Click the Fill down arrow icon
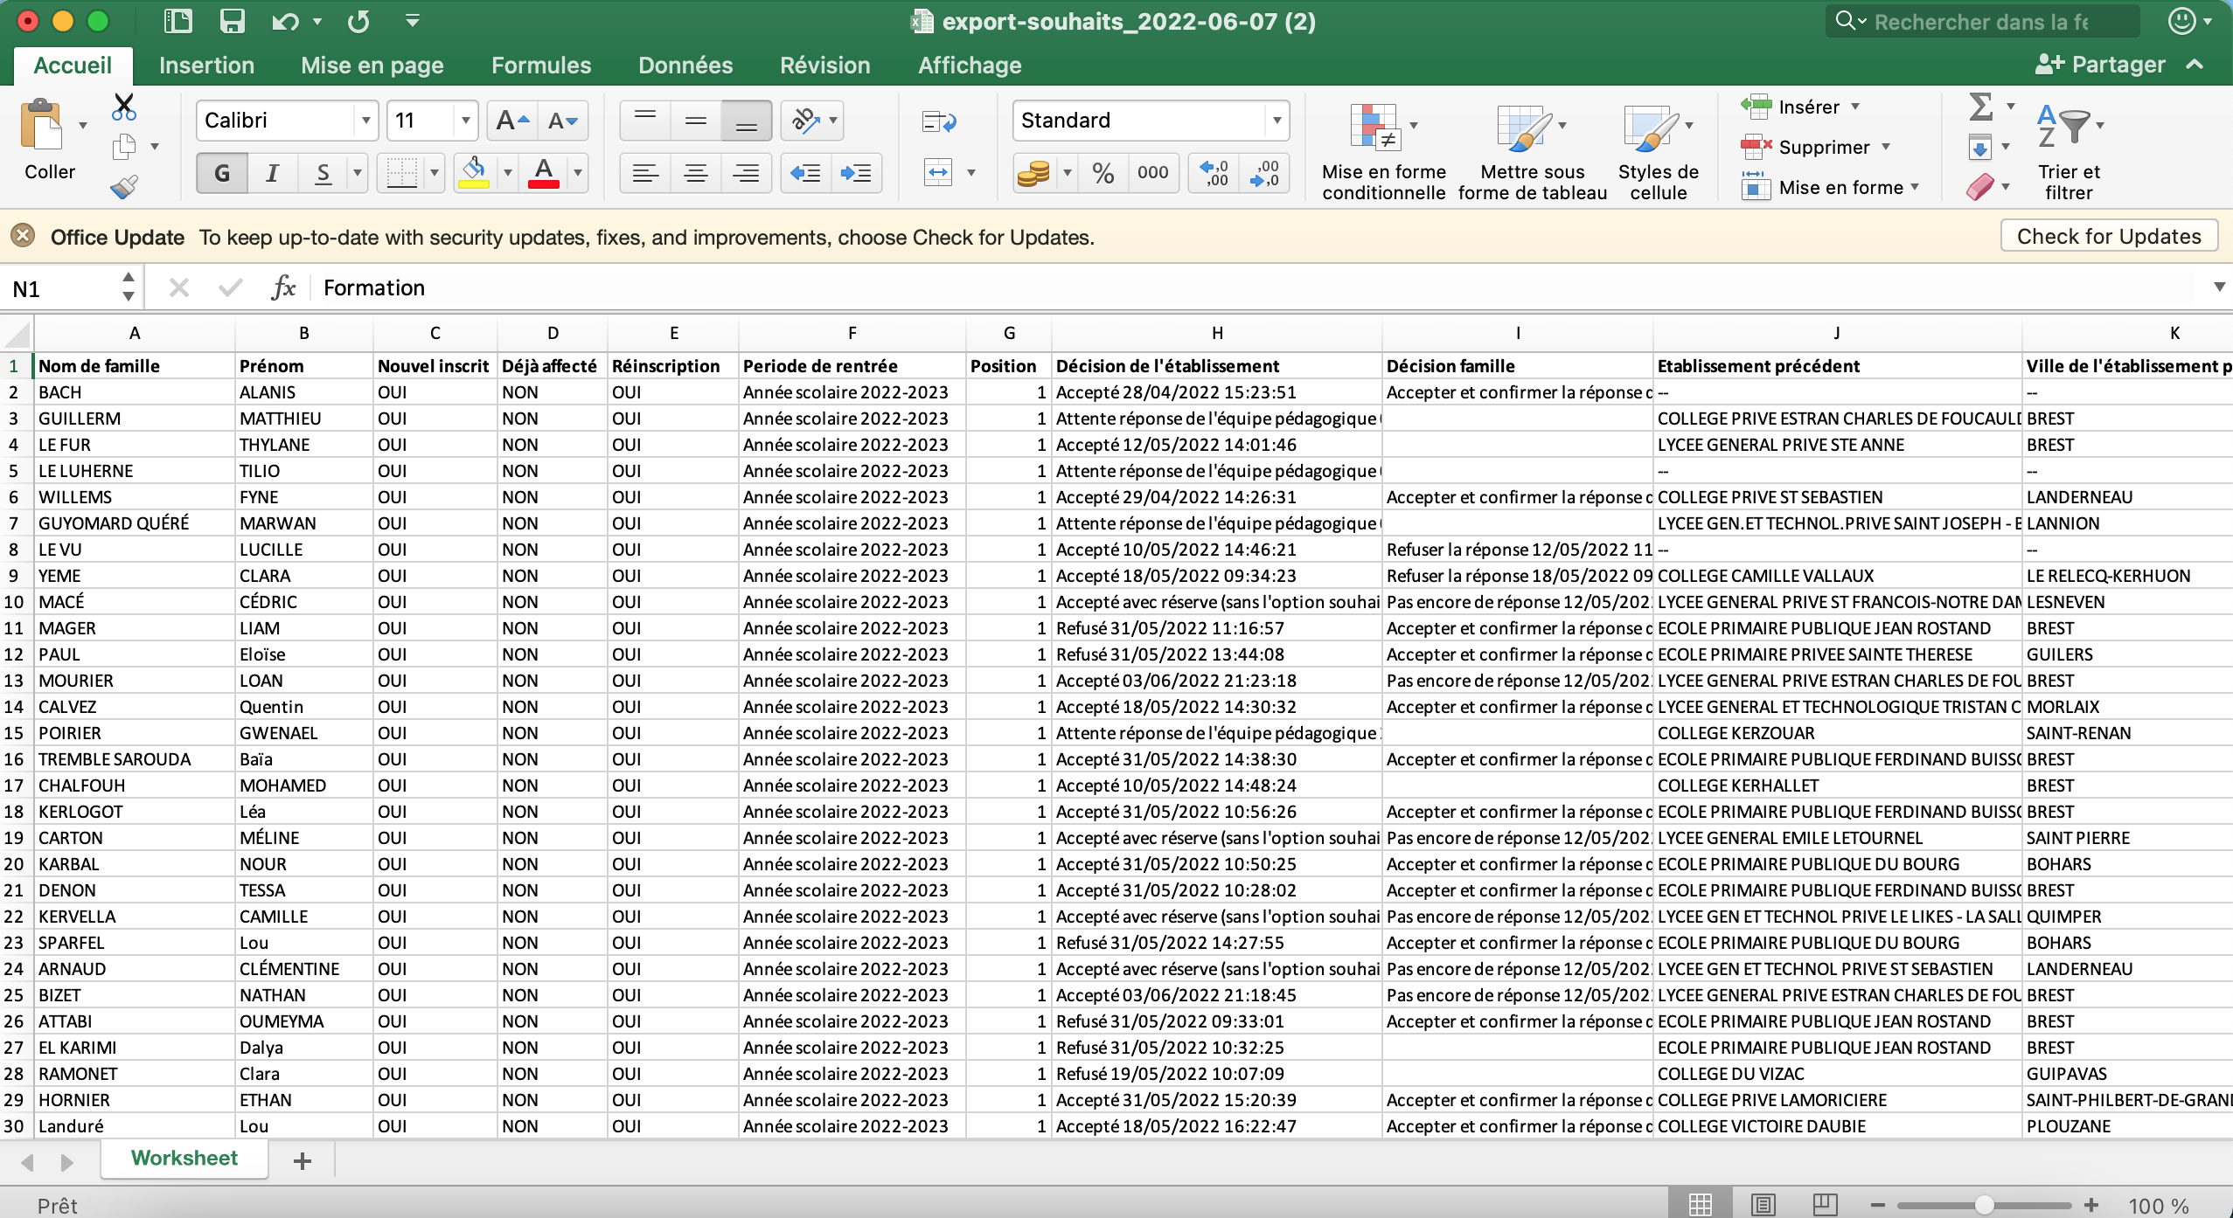 click(x=1980, y=147)
